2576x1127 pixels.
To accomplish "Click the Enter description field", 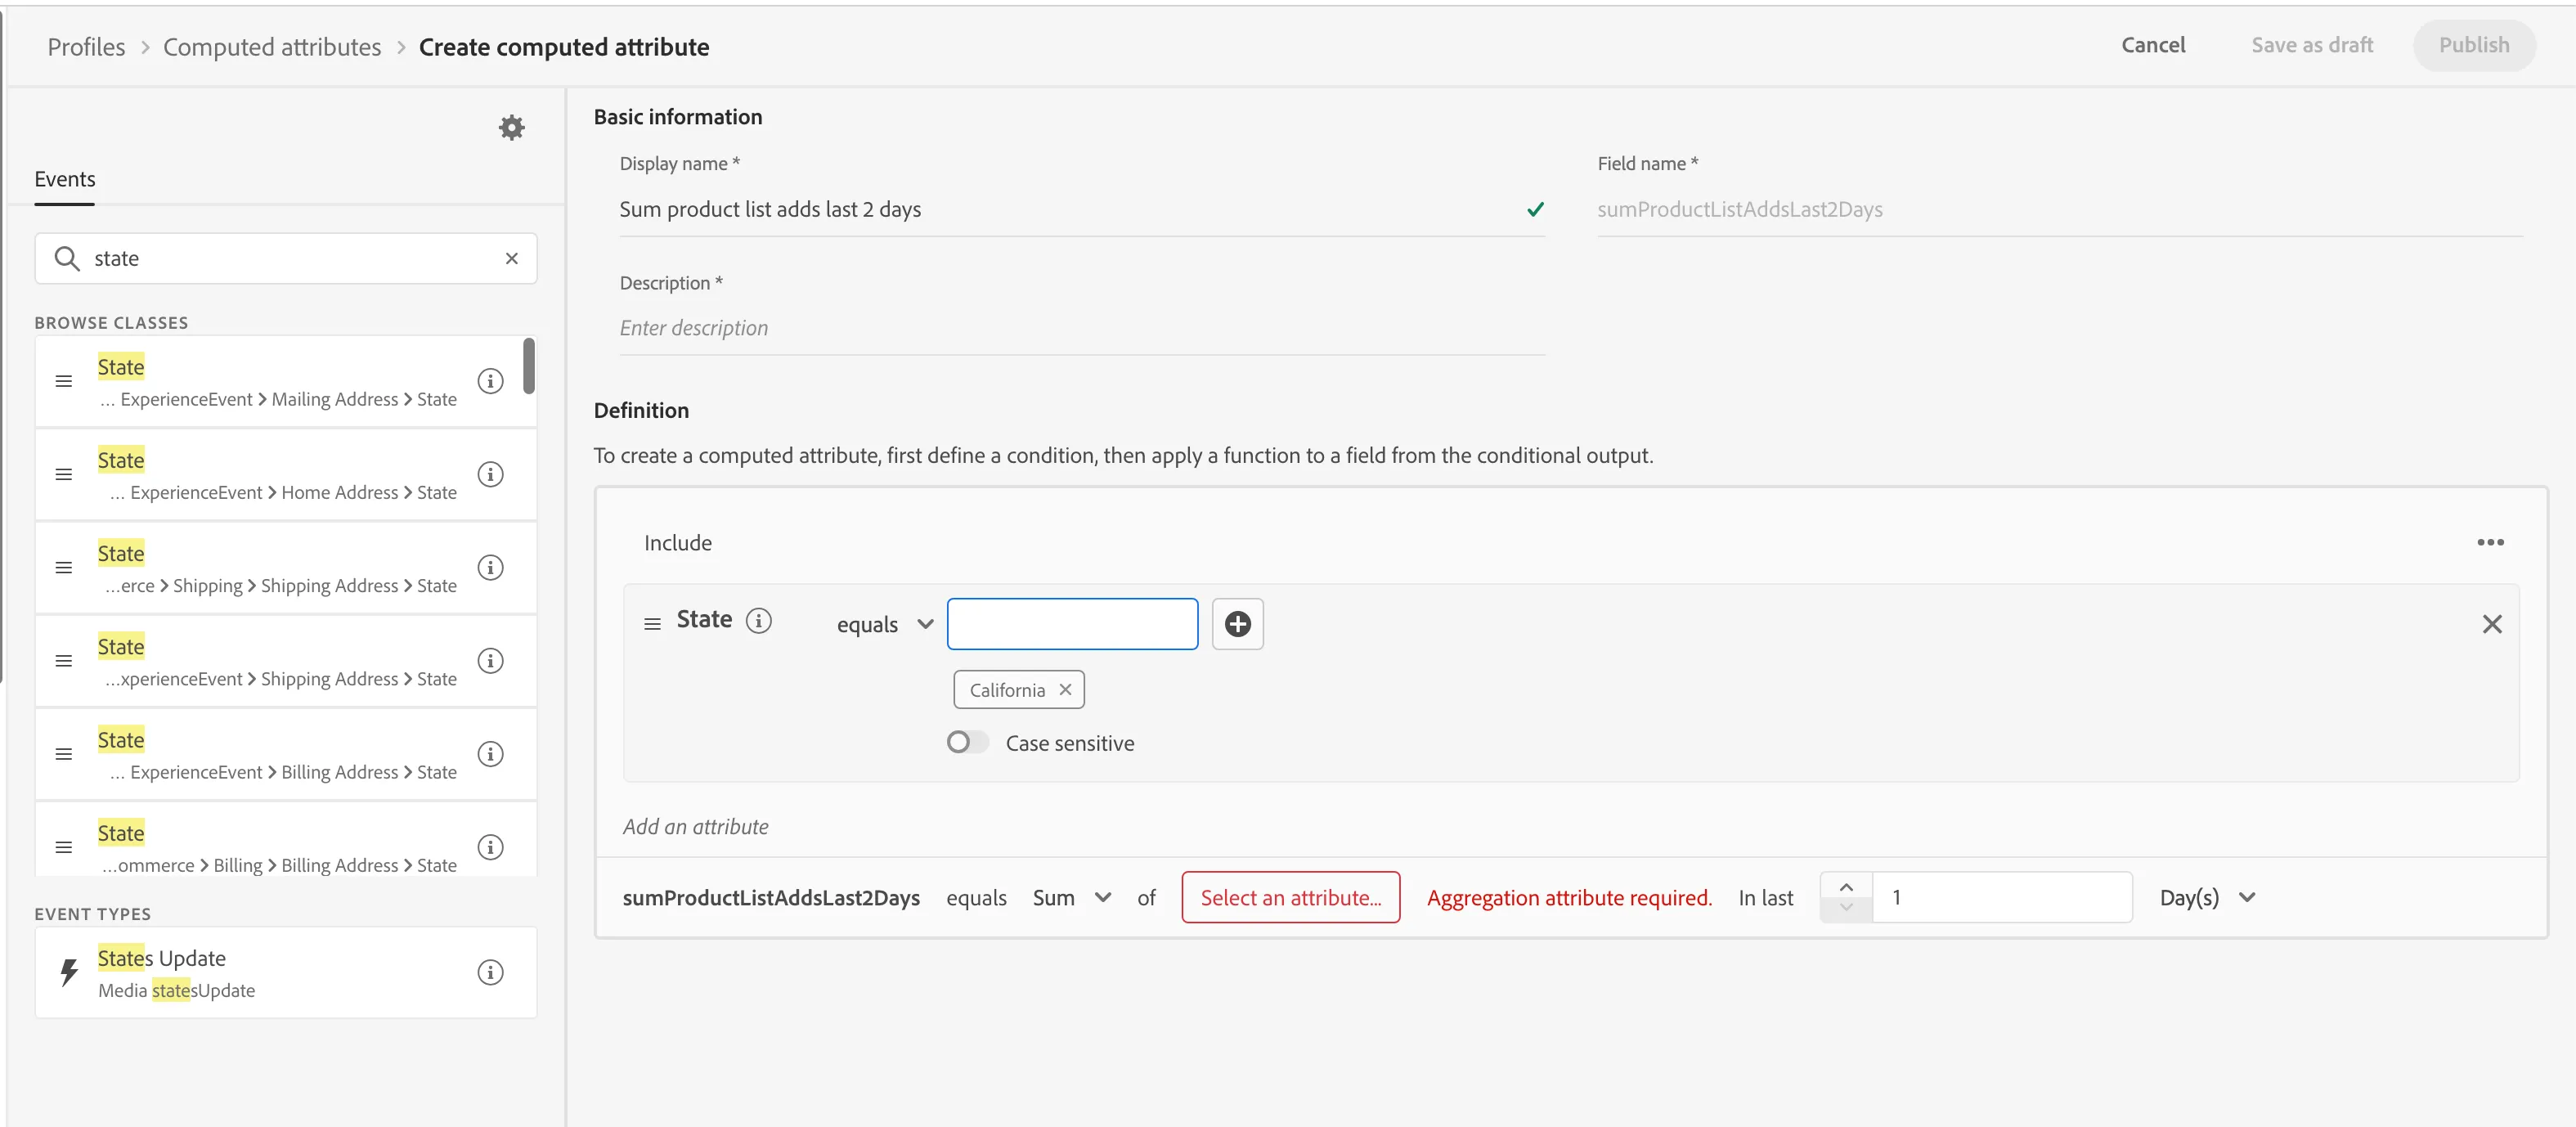I will (x=1082, y=328).
